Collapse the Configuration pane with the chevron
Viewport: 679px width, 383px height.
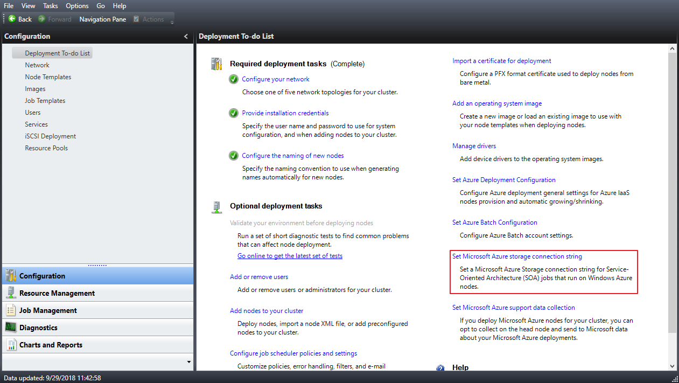[x=186, y=36]
